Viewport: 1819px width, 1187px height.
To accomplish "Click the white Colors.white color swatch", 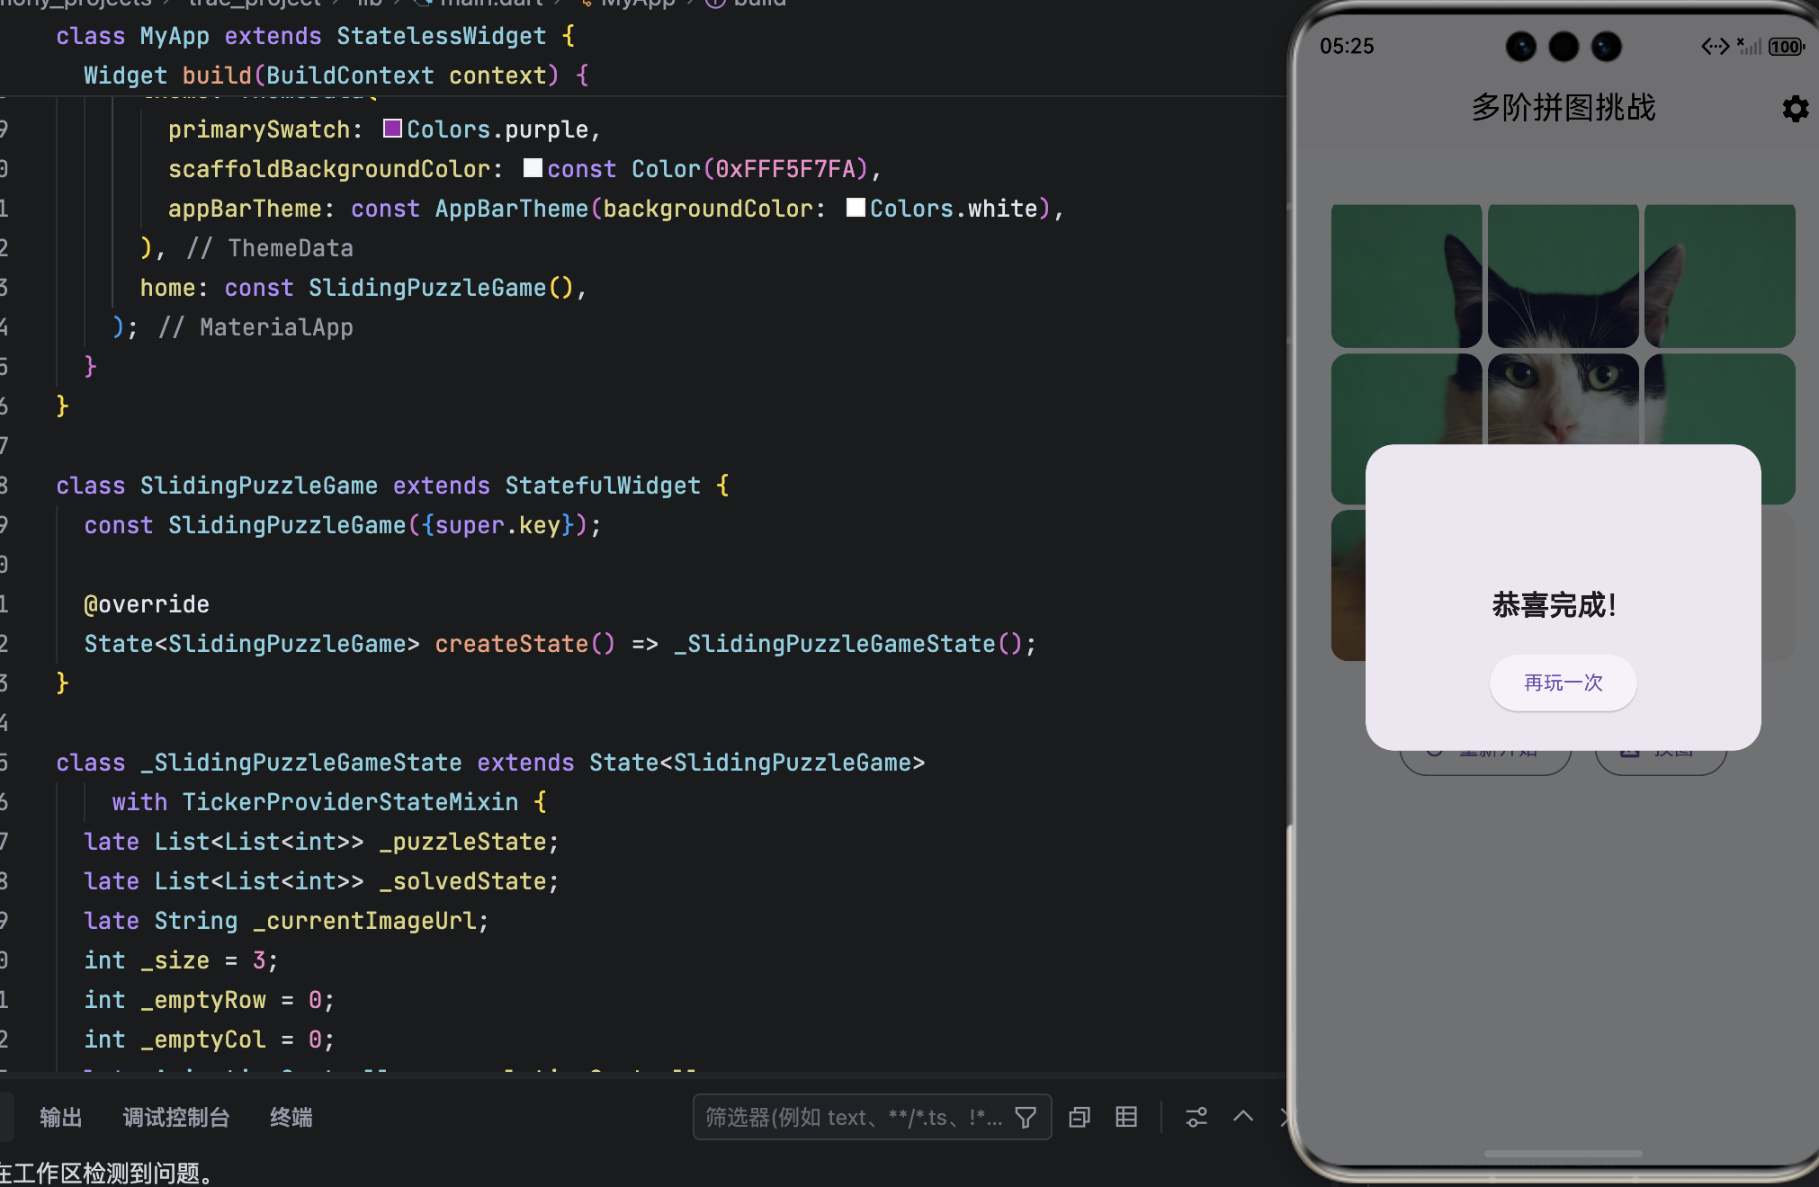I will 856,208.
